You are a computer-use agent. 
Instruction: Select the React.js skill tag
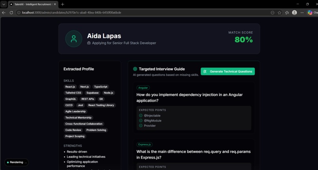[x=70, y=87]
